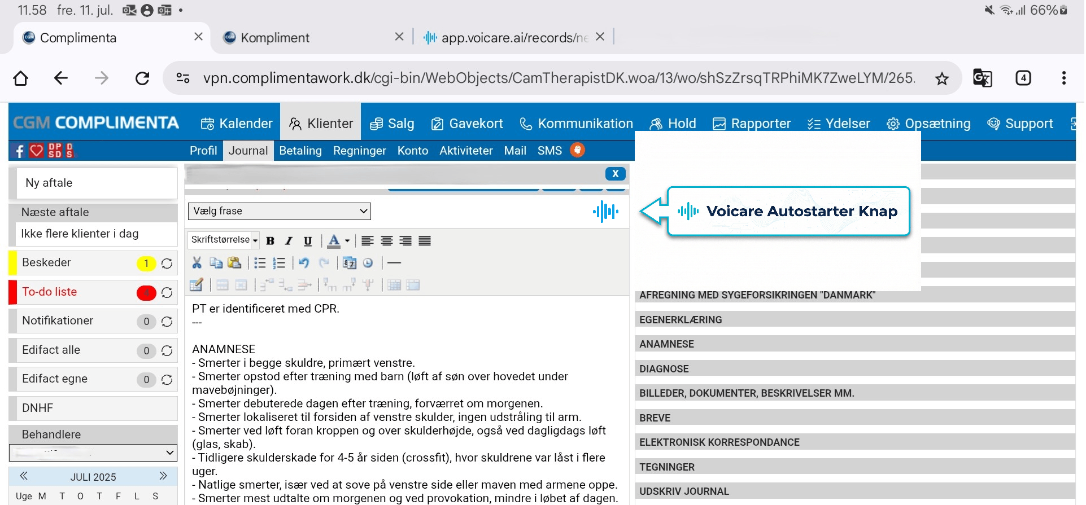Toggle underline formatting in journal editor
Viewport: 1086px width, 505px height.
tap(308, 241)
